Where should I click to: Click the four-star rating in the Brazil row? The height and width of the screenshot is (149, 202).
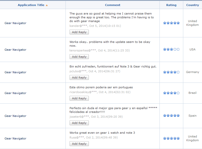171,93
